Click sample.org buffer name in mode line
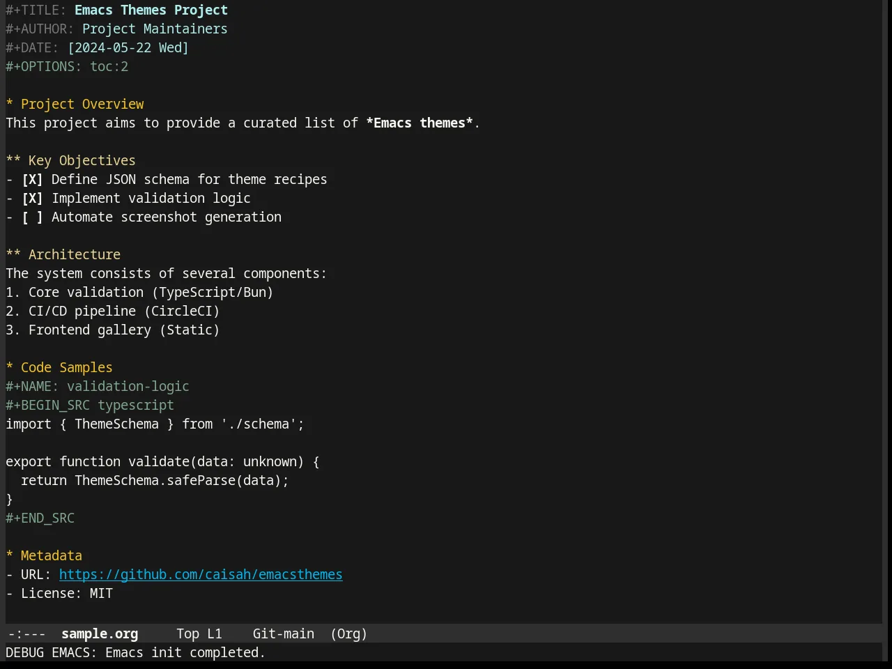Image resolution: width=892 pixels, height=669 pixels. [100, 634]
